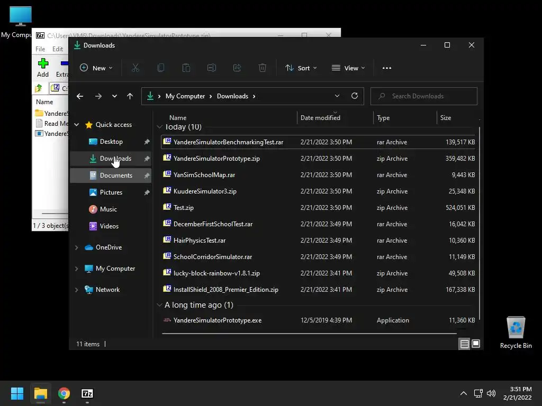The height and width of the screenshot is (406, 542).
Task: Go forward with the right arrow
Action: 98,96
